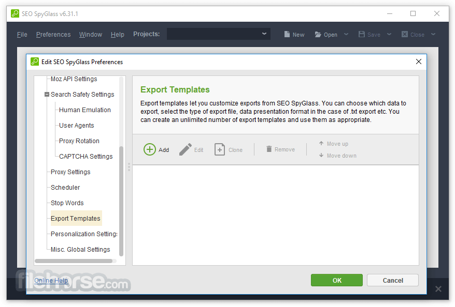Minimize the SEO SpyGlass window

[390, 13]
